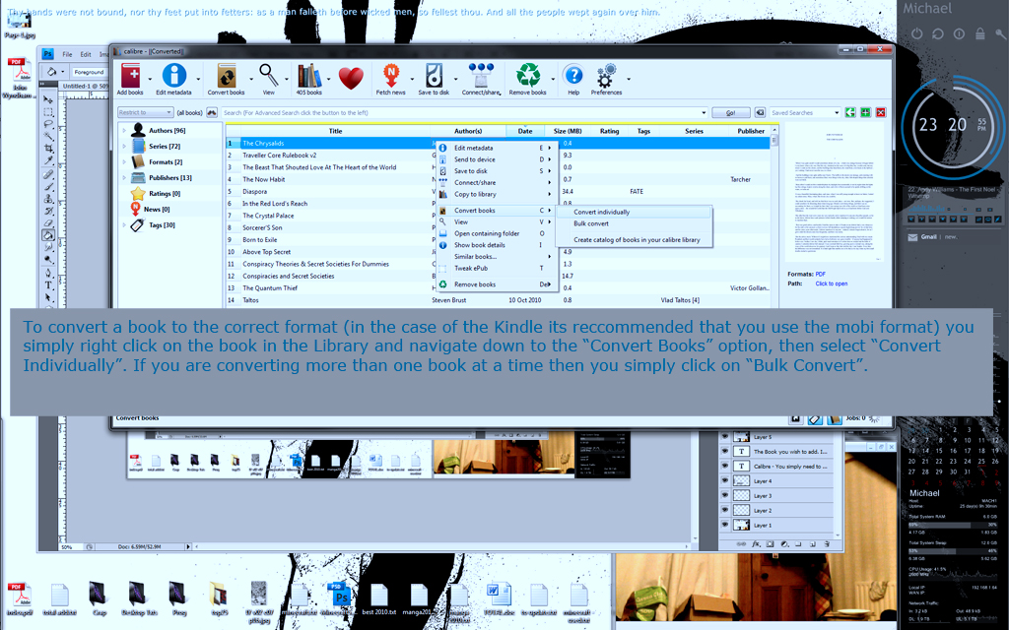Viewport: 1009px width, 630px height.
Task: Expand the Tags [30] tree node
Action: pos(124,225)
